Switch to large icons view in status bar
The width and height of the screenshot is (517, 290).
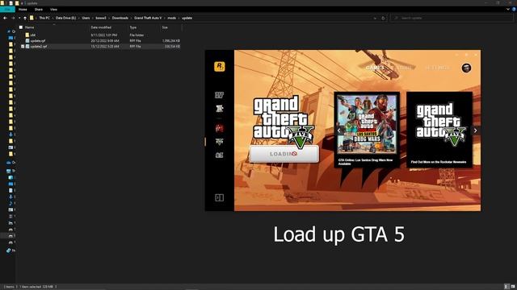pos(513,287)
